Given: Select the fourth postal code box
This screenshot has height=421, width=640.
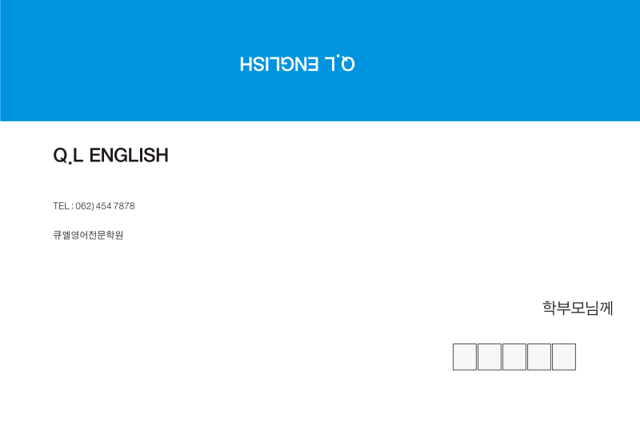Looking at the screenshot, I should click(539, 357).
